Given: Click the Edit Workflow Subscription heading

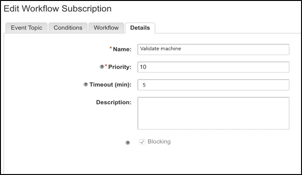Looking at the screenshot, I should (57, 9).
